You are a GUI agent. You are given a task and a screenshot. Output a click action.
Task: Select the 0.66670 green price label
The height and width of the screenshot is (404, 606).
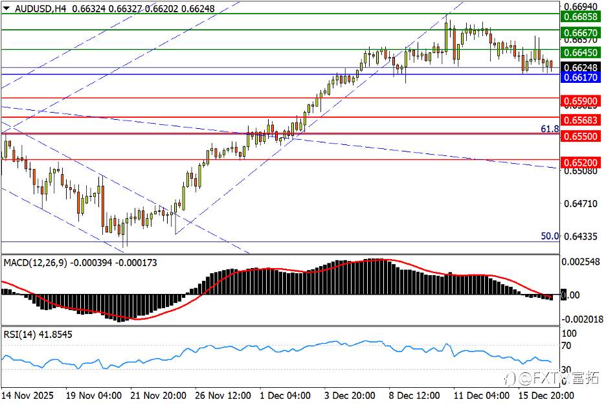581,33
